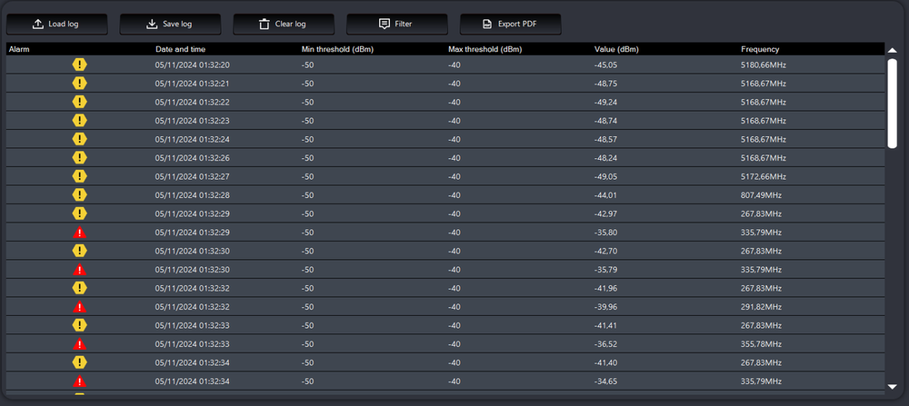The height and width of the screenshot is (406, 909).
Task: Click yellow warning icon for 5172,66MHz row
Action: pyautogui.click(x=80, y=176)
